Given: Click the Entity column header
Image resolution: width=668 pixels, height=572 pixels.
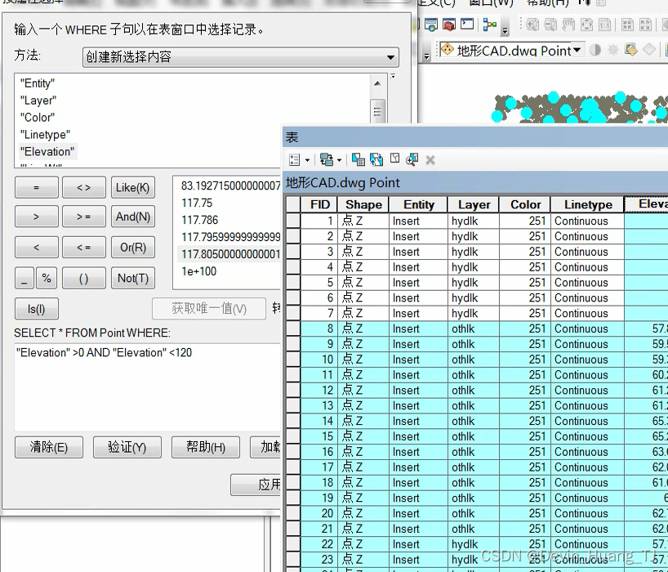Looking at the screenshot, I should [x=418, y=204].
